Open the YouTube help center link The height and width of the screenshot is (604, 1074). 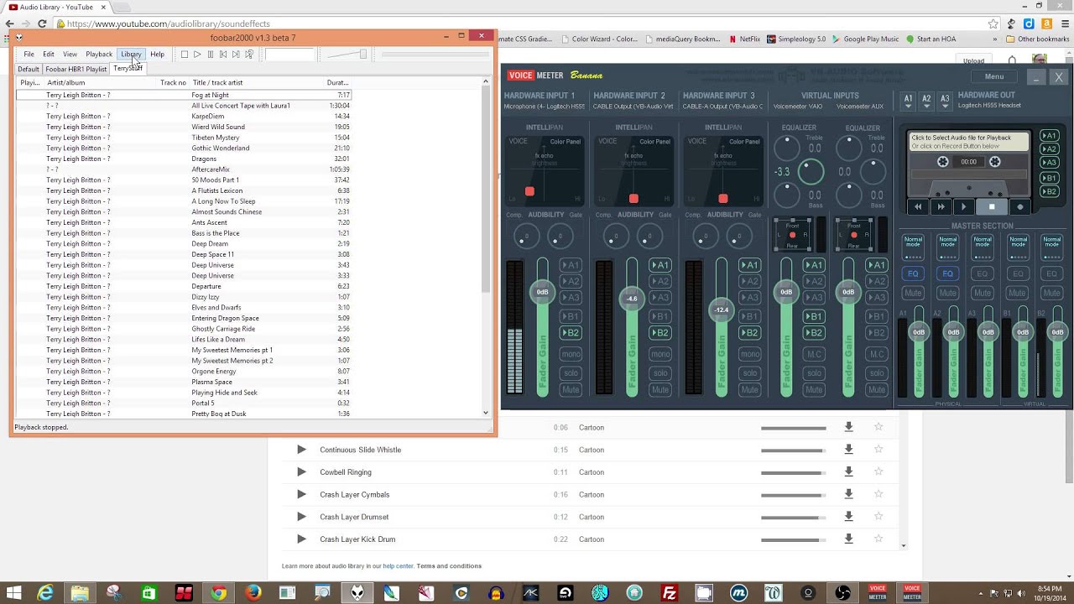[x=398, y=566]
